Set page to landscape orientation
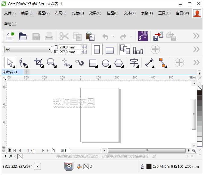This screenshot has height=175, width=204. [x=110, y=50]
